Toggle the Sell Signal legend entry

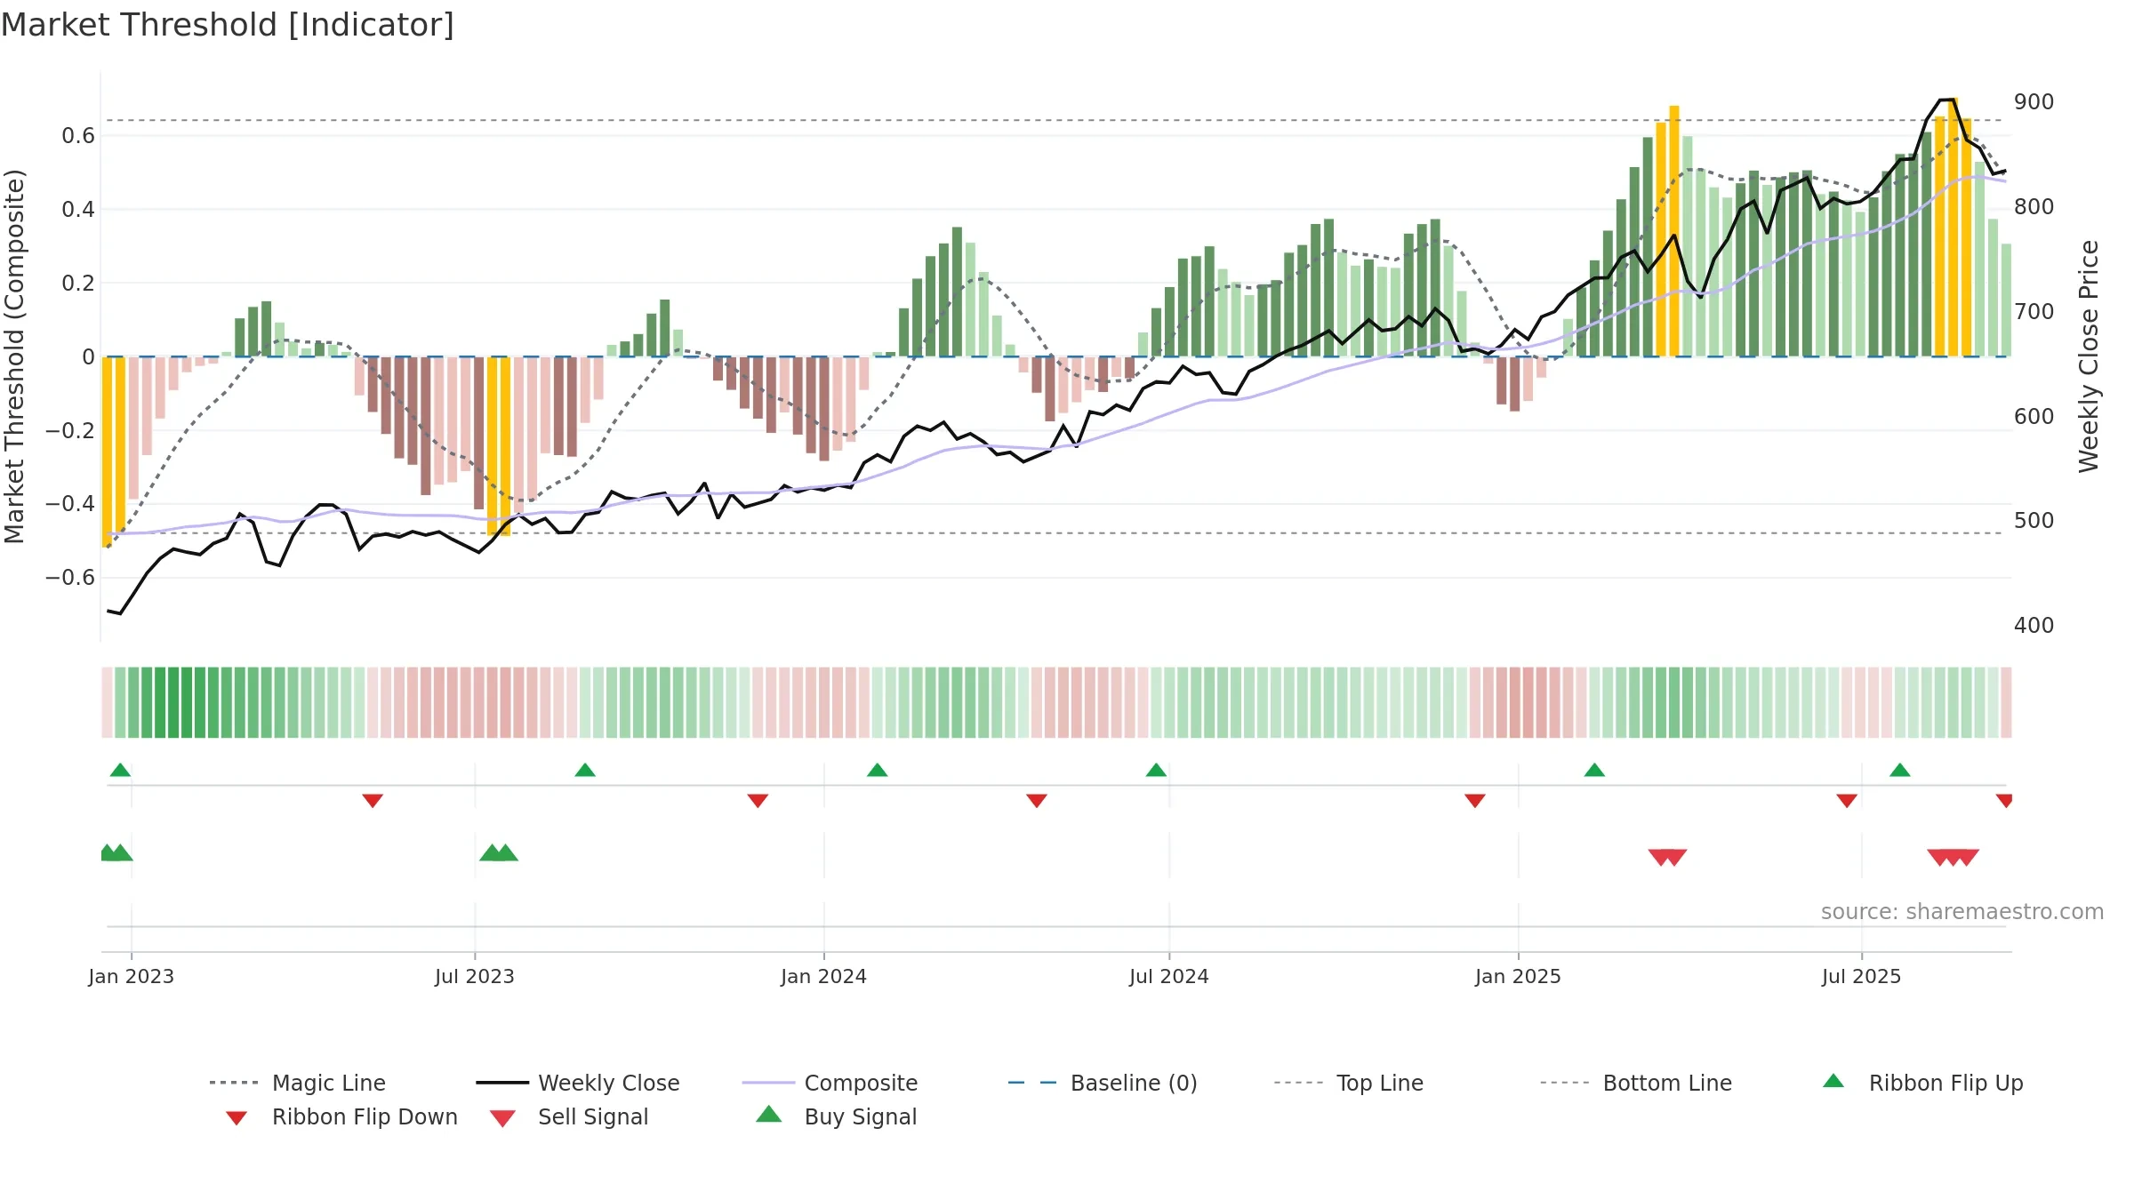pos(569,1116)
